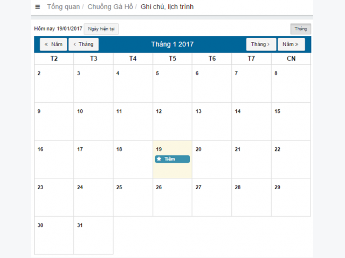Click the Tháng 1 2017 calendar title
The width and height of the screenshot is (345, 258).
point(172,44)
